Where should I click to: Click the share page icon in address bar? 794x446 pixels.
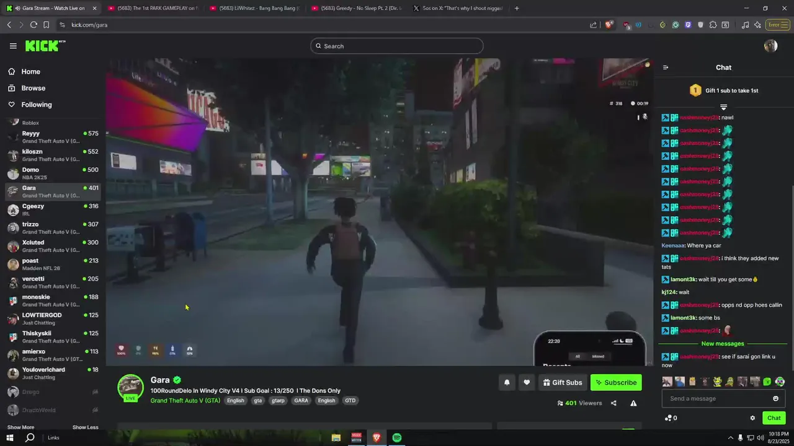[594, 25]
